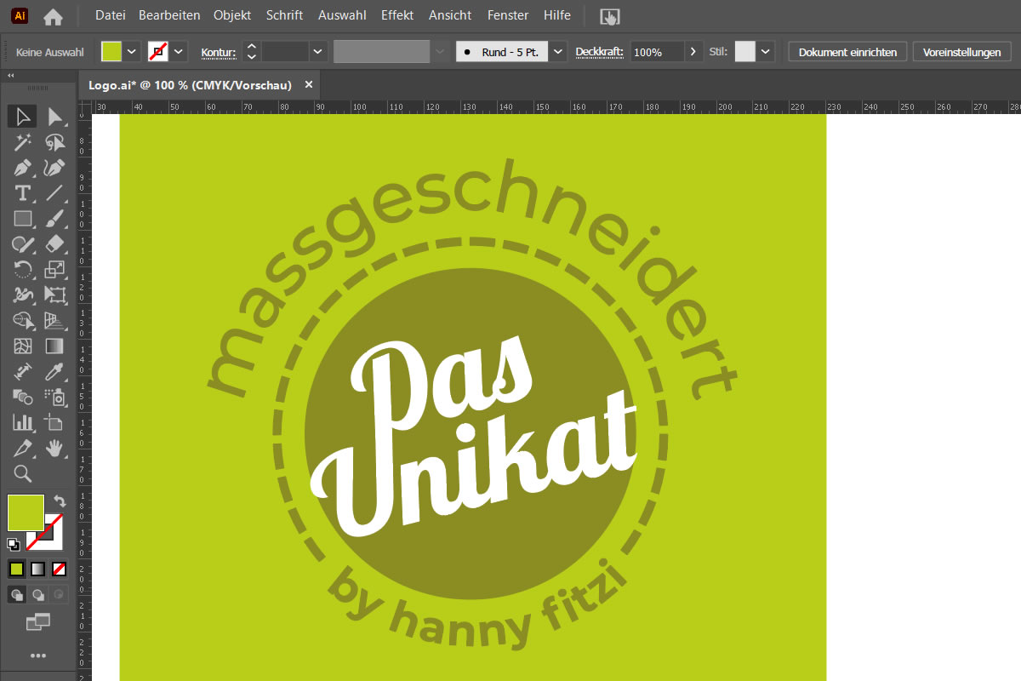Open the Objekt menu
This screenshot has width=1021, height=681.
(232, 15)
